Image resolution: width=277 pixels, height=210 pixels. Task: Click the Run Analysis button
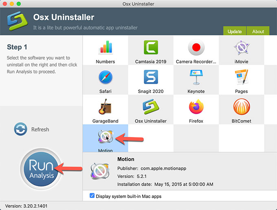41,169
